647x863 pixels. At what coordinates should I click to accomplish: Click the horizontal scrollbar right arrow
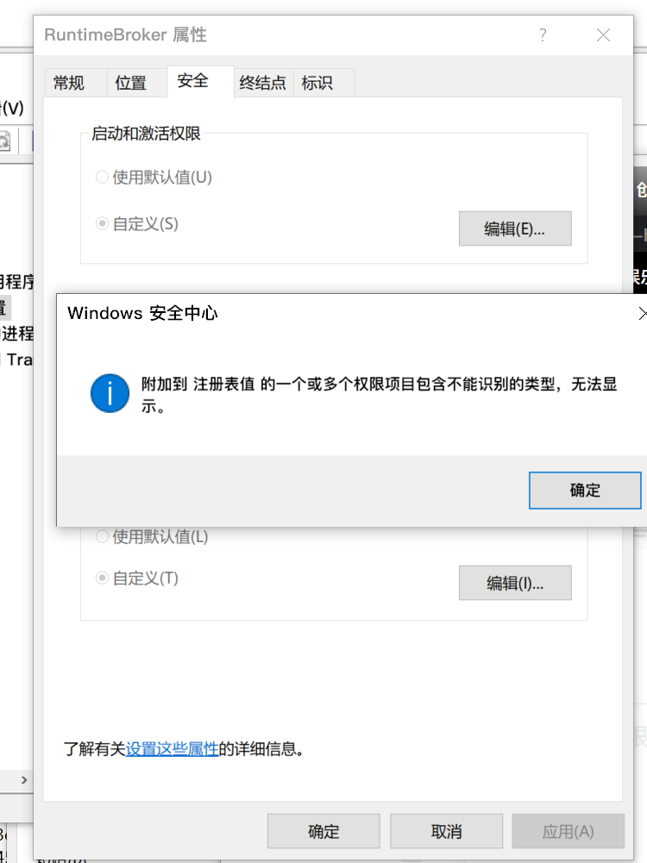(23, 780)
